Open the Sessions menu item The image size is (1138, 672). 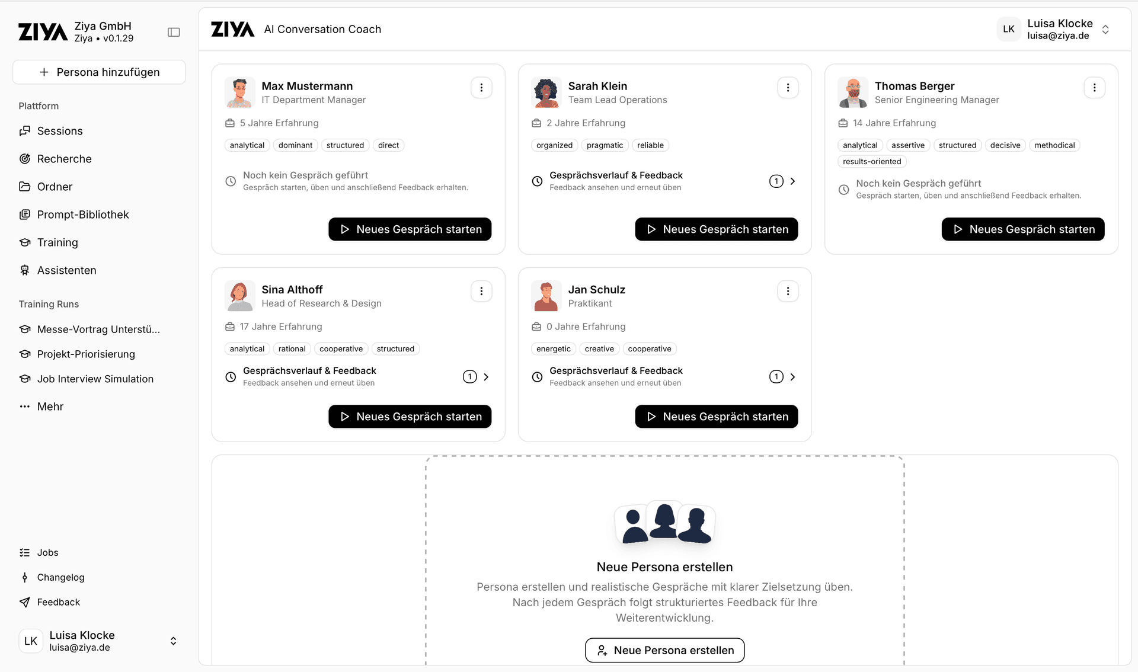pos(59,131)
